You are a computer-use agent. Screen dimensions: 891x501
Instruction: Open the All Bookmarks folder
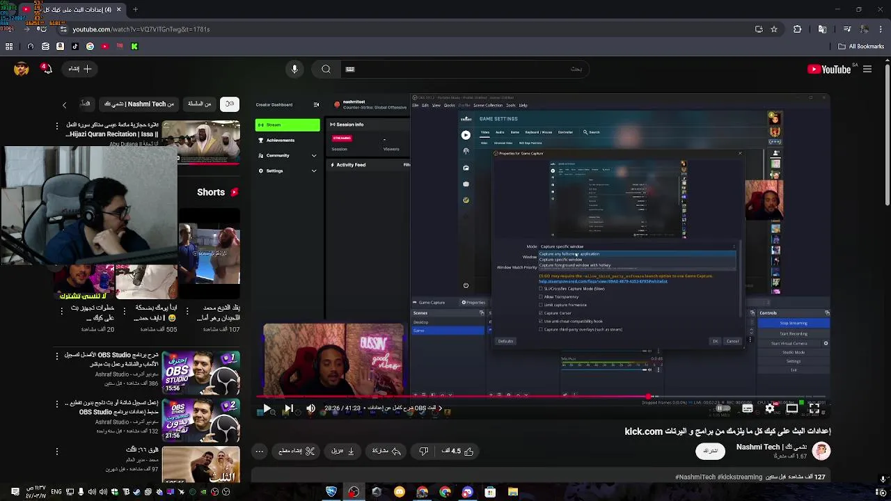click(861, 47)
